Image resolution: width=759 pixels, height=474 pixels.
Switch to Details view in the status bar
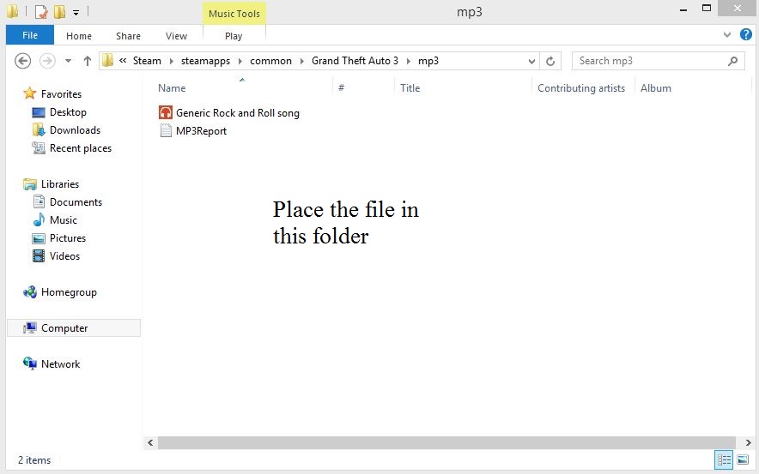[x=724, y=459]
